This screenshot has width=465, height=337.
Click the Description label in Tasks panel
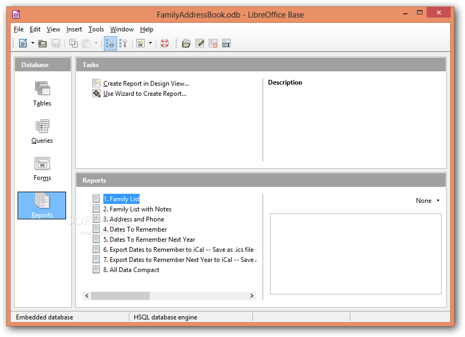(x=285, y=83)
